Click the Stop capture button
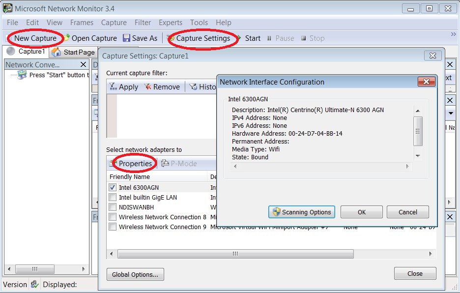Viewport: 460px width, 293px height. 313,38
